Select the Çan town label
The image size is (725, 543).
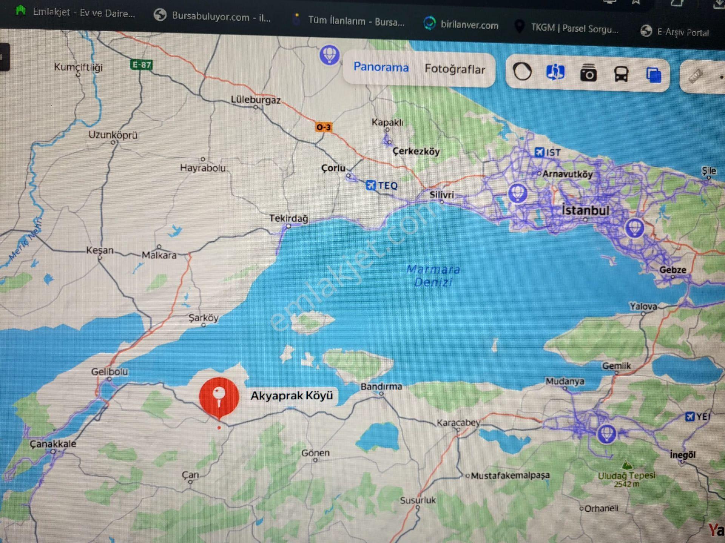pyautogui.click(x=190, y=475)
